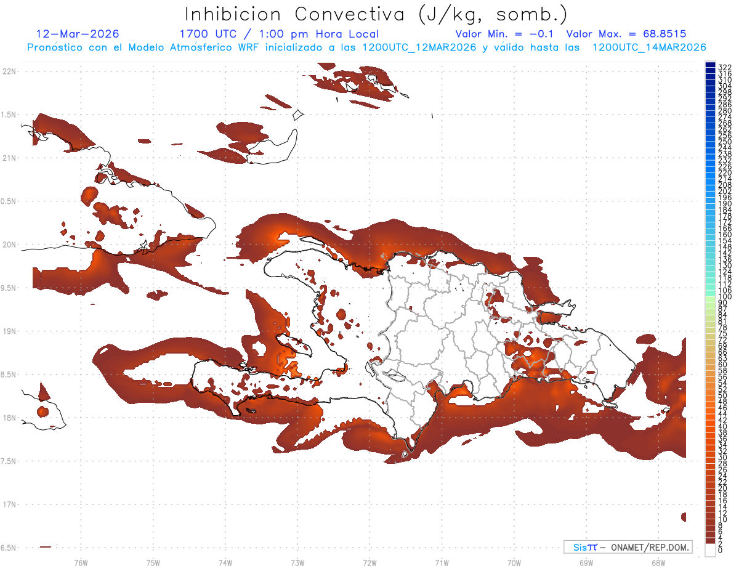
Task: Click the "73W" longitude axis label
Action: pyautogui.click(x=297, y=562)
